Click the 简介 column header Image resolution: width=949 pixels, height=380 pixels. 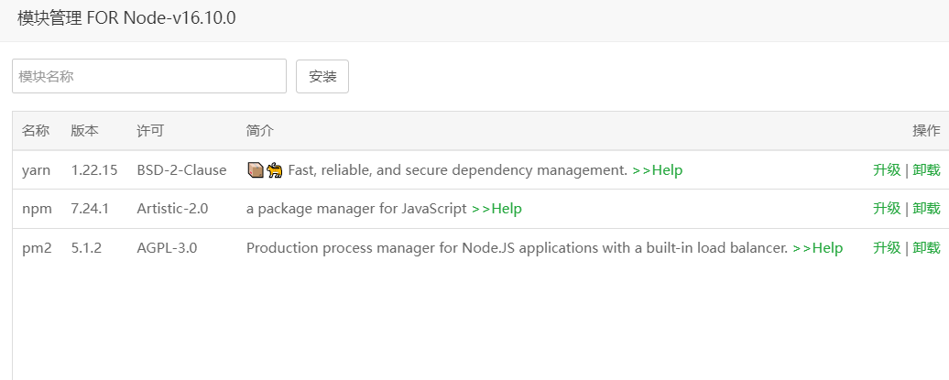[x=260, y=131]
